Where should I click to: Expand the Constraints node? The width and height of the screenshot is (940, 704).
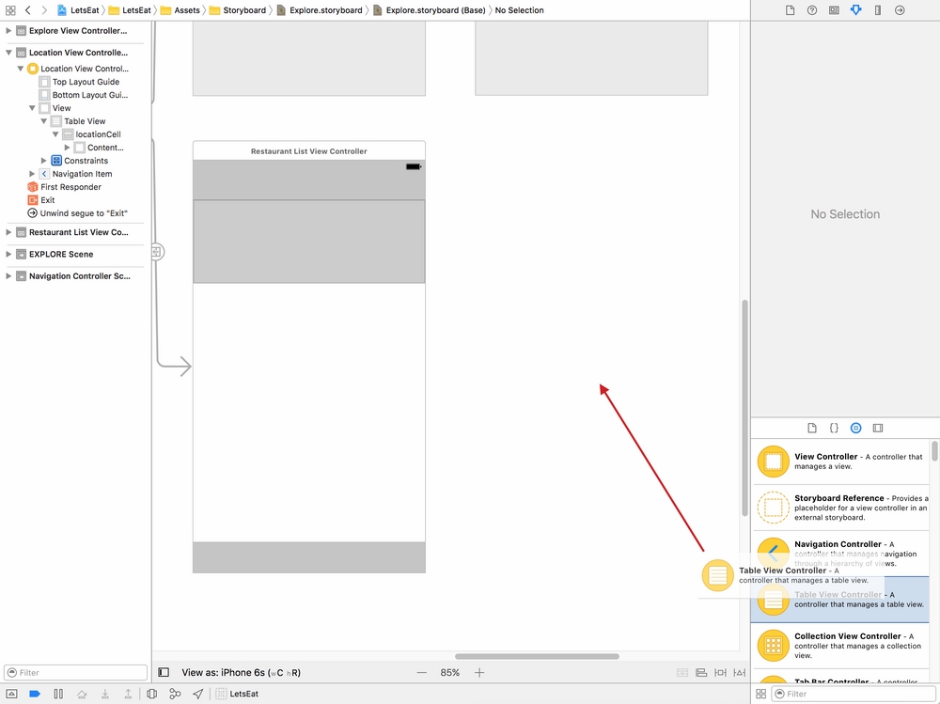pos(44,161)
